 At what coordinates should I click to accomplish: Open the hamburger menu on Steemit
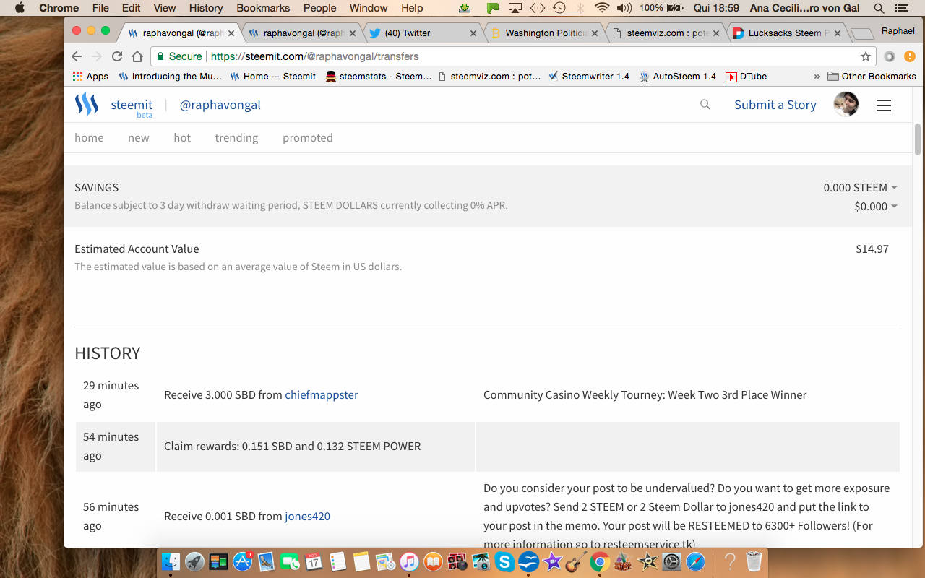tap(884, 105)
